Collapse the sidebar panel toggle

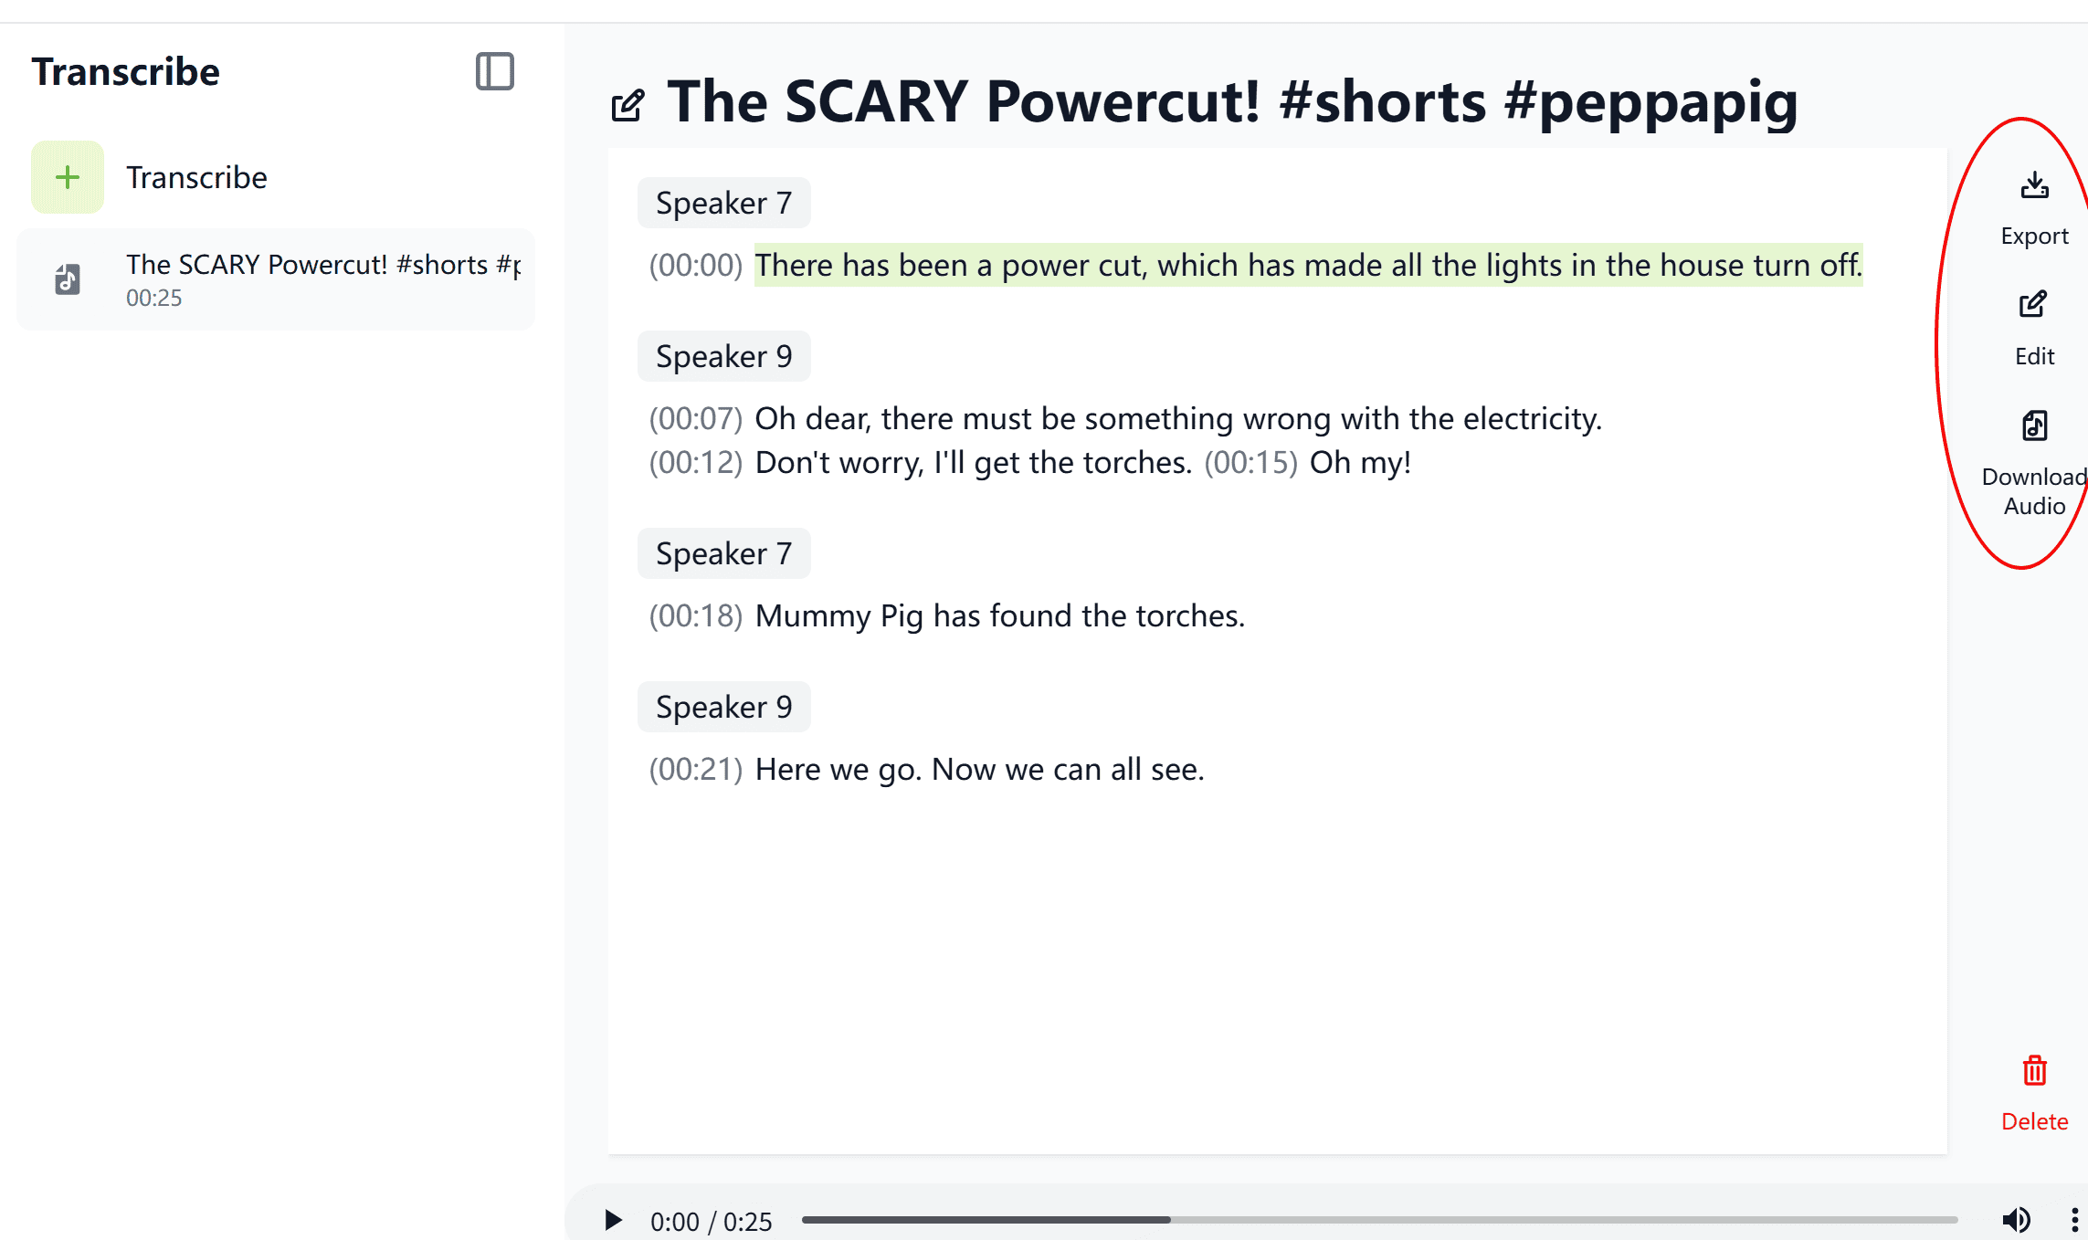[x=494, y=71]
